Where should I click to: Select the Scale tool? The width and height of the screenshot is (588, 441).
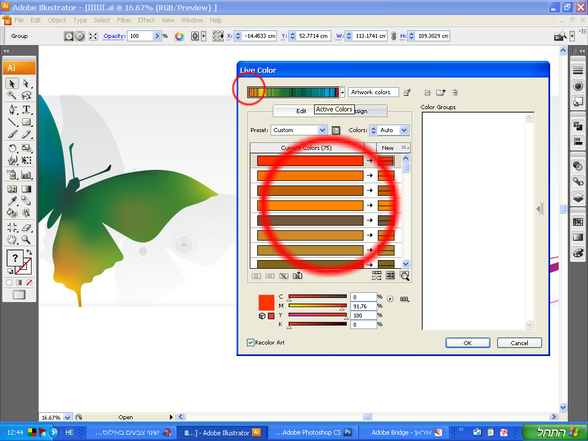[x=26, y=148]
